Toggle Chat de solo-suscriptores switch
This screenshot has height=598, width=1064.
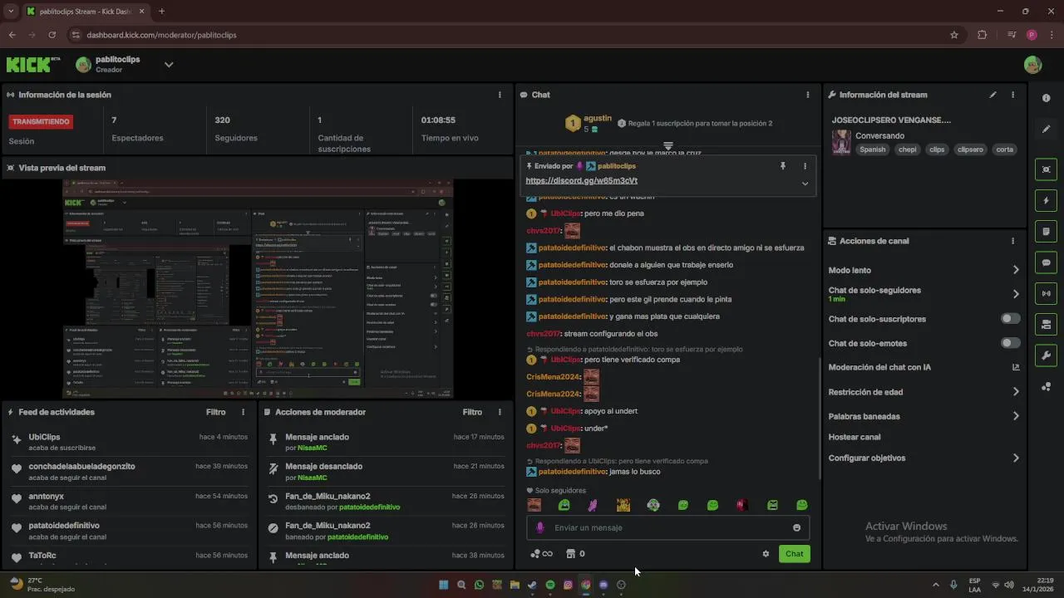point(1011,319)
